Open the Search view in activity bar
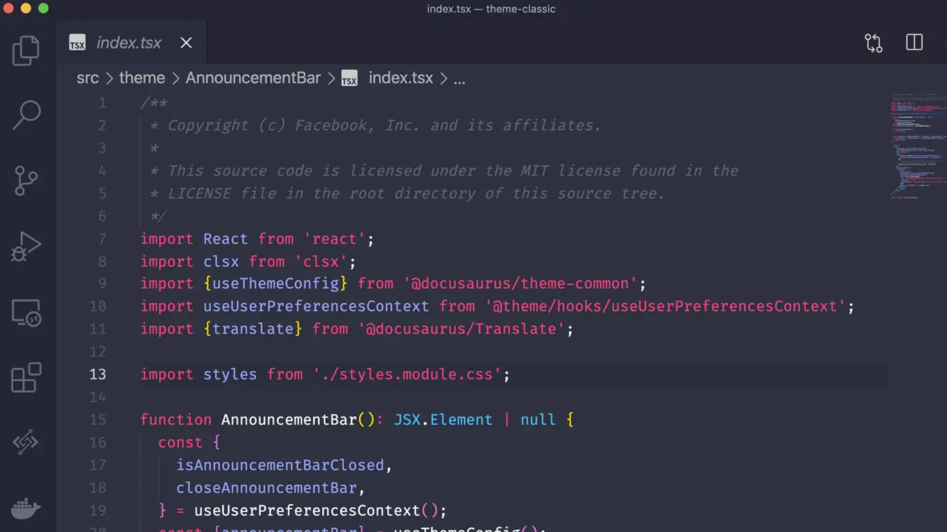Viewport: 947px width, 532px height. point(27,116)
